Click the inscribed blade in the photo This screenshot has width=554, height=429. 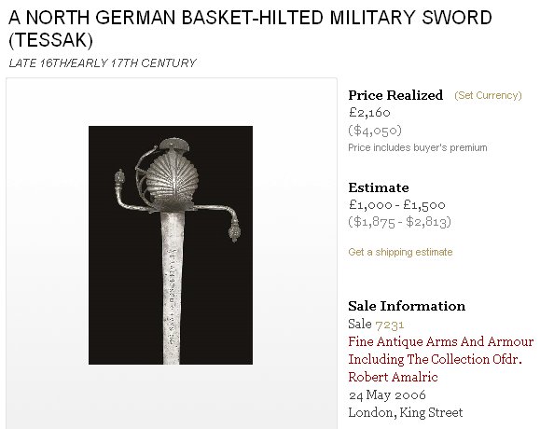(172, 286)
